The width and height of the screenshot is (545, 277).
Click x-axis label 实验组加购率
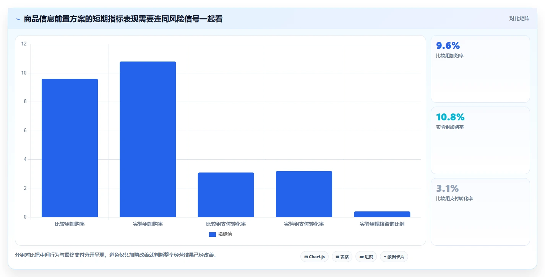click(148, 224)
